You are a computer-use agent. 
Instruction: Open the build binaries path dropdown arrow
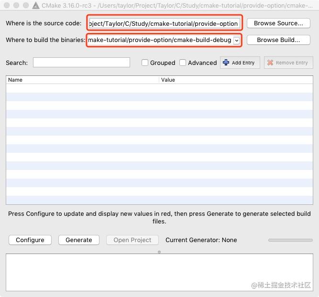click(236, 40)
